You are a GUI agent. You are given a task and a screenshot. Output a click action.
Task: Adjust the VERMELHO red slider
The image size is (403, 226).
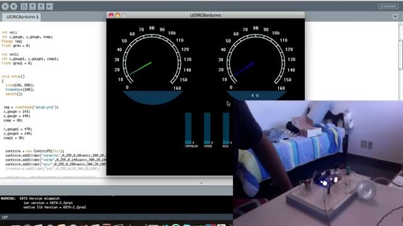coord(188,128)
